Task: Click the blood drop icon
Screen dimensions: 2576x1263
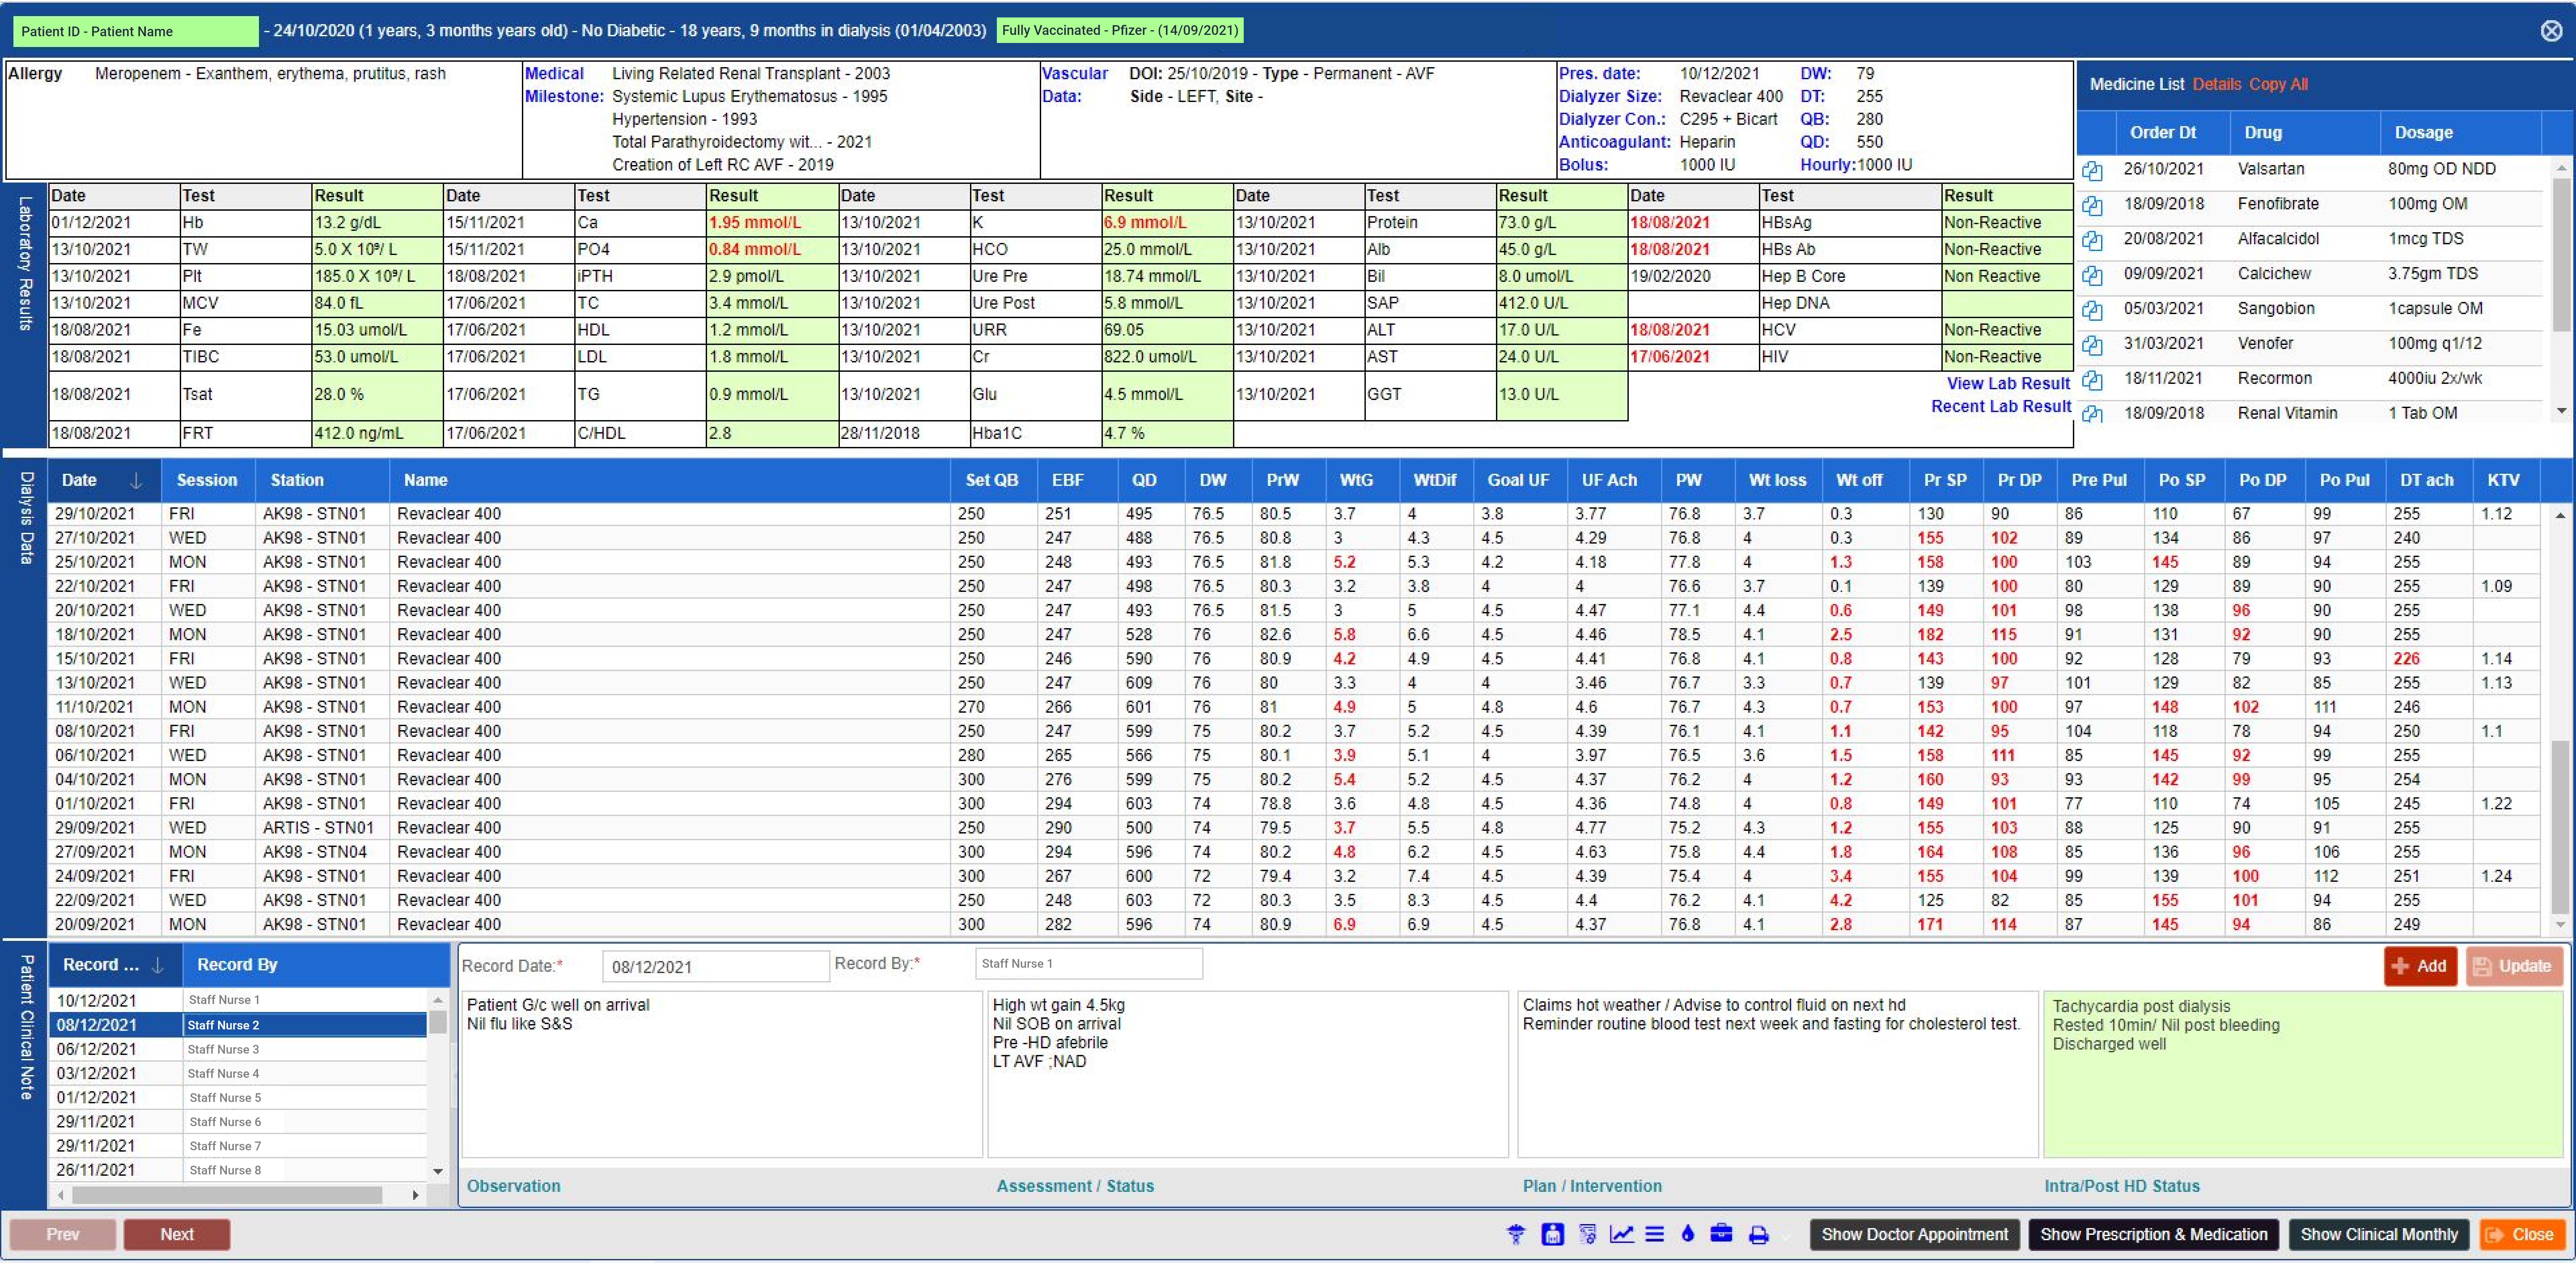Action: tap(1688, 1234)
